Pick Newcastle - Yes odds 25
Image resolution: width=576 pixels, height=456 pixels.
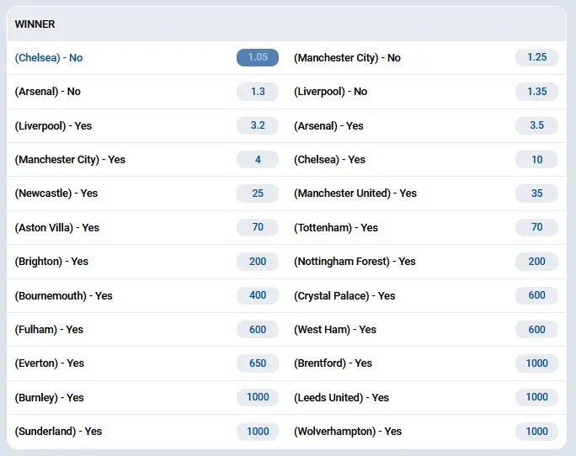pos(258,194)
